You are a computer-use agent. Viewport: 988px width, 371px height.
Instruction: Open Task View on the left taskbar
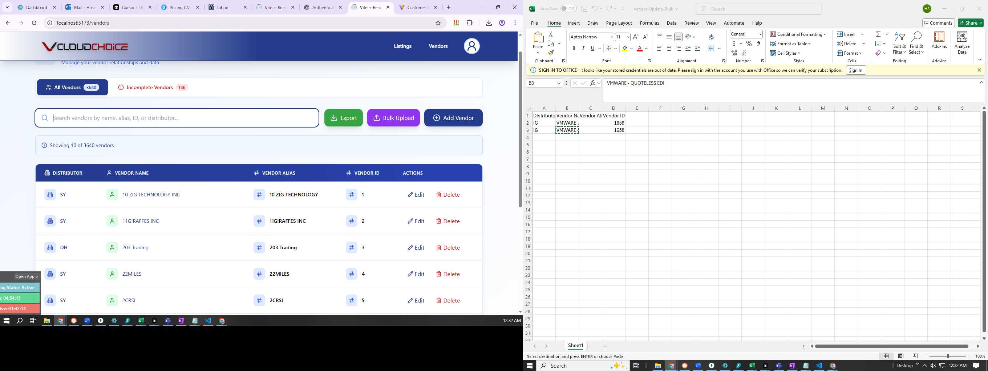33,321
